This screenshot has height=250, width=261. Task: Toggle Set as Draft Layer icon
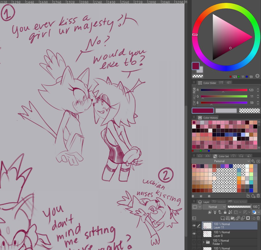pyautogui.click(x=220, y=212)
